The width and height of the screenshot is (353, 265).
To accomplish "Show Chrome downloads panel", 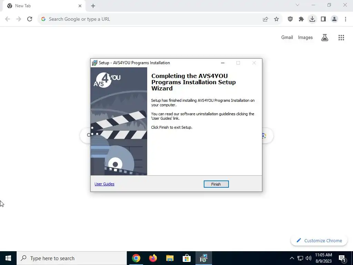I will pyautogui.click(x=312, y=19).
